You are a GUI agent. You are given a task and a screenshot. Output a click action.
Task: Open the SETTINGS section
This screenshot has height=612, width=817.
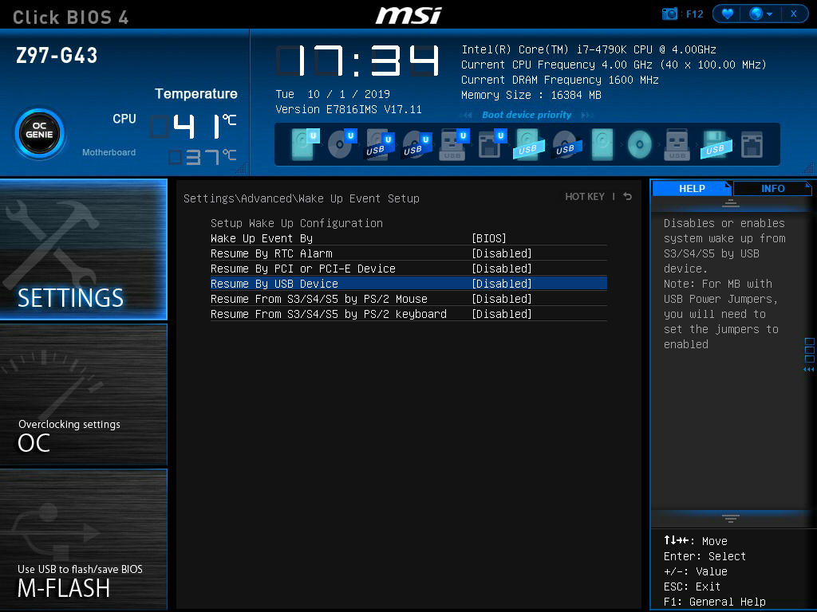(83, 249)
